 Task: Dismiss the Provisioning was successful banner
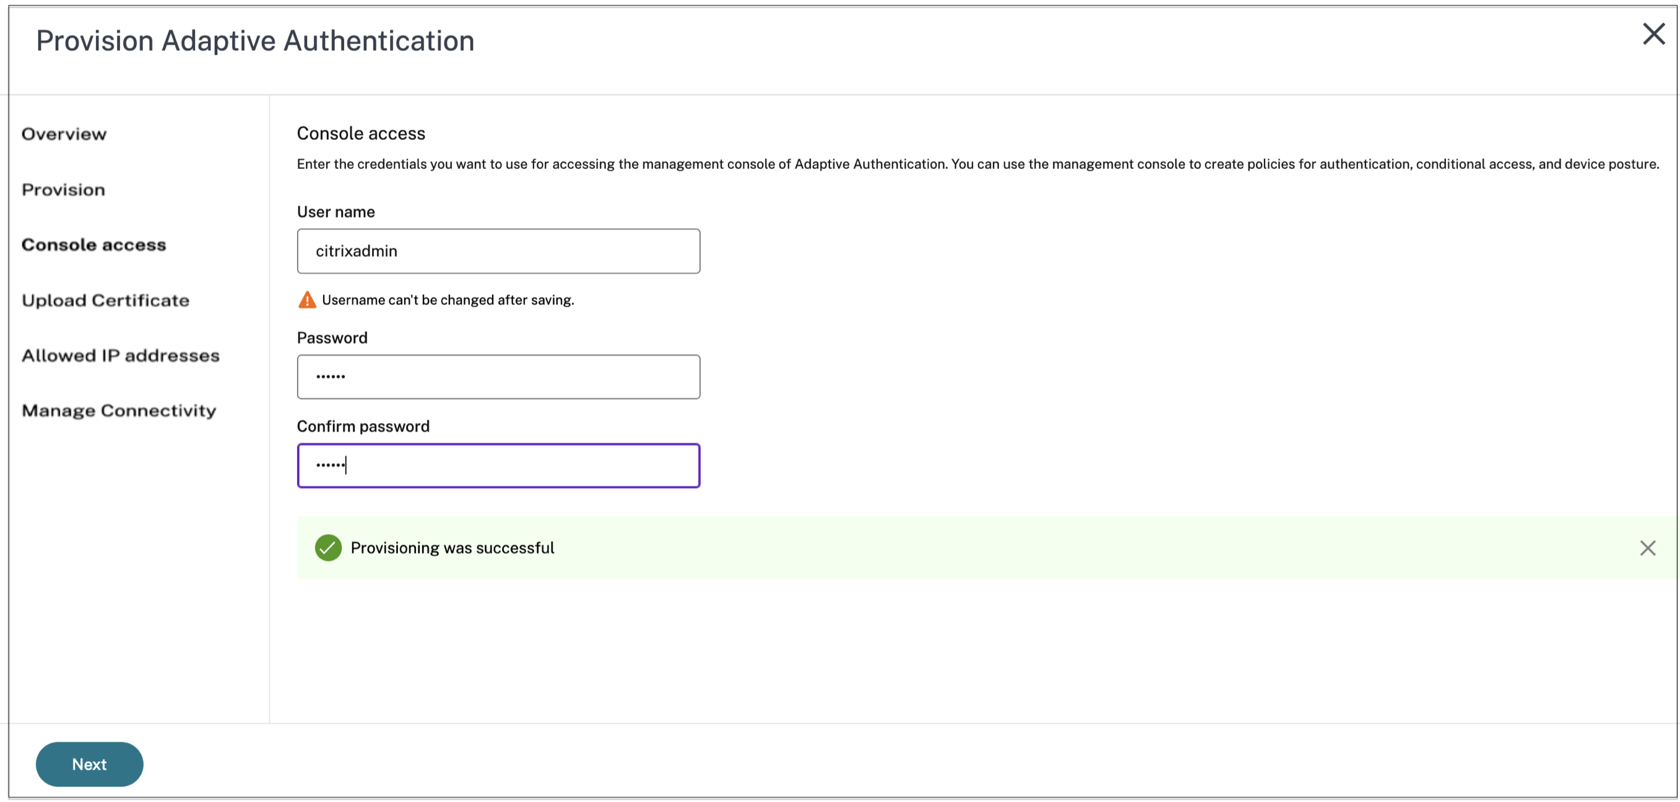click(1647, 548)
